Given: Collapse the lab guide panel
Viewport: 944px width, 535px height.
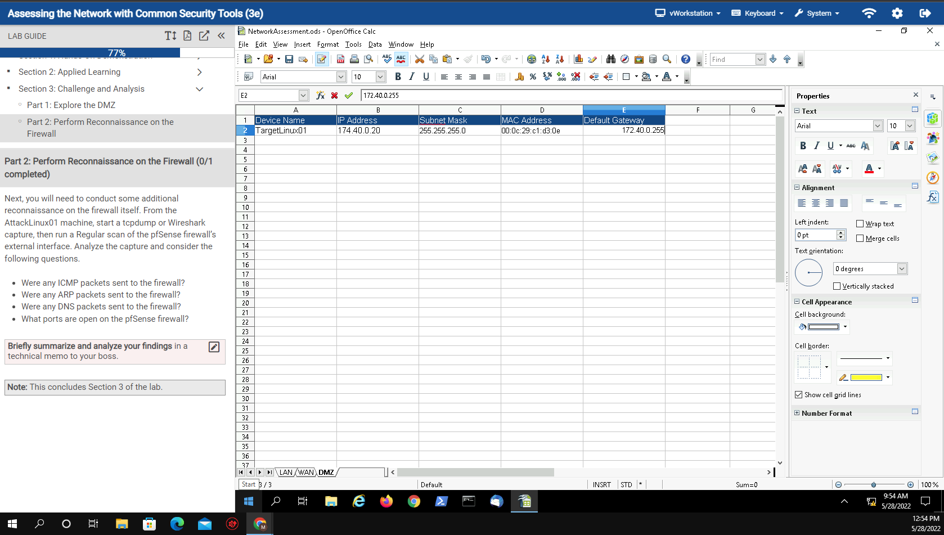Looking at the screenshot, I should click(222, 35).
